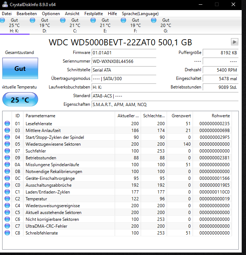Click the Puffergröße value 8192 KB
Screen dimensions: 246x255
[220, 53]
